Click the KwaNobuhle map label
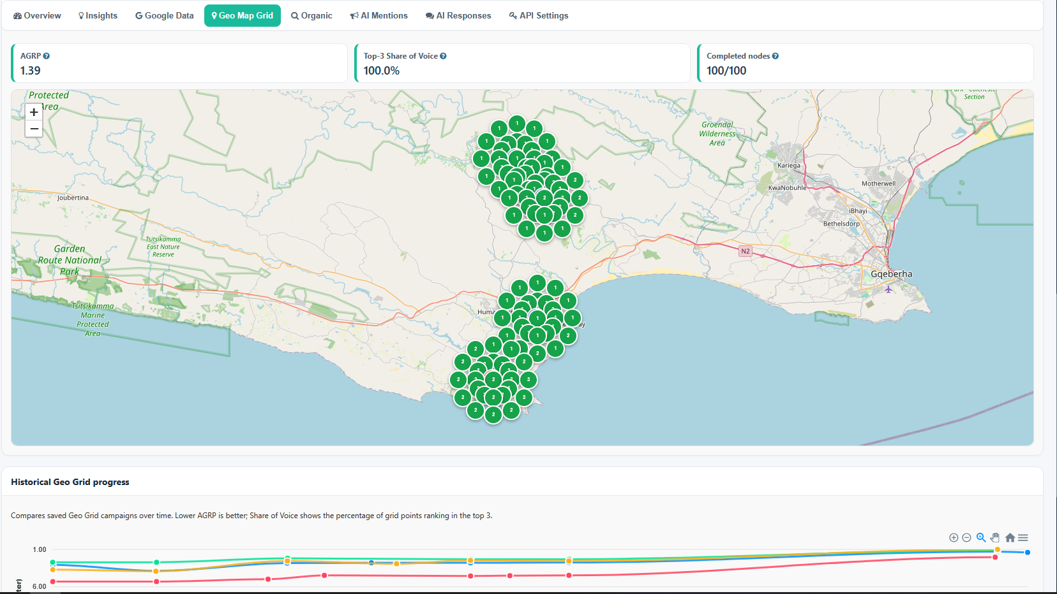This screenshot has width=1057, height=594. coord(787,188)
